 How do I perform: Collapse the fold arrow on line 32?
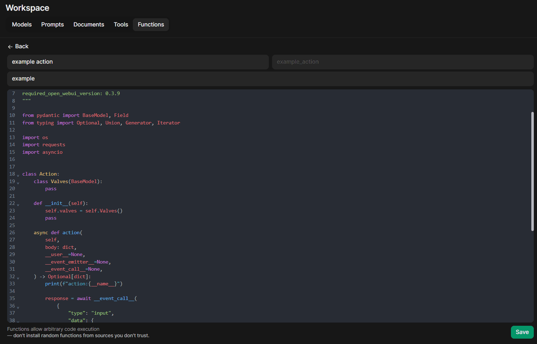pos(18,277)
